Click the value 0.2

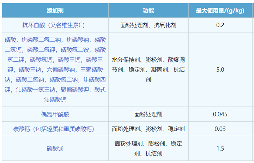[x=220, y=25]
